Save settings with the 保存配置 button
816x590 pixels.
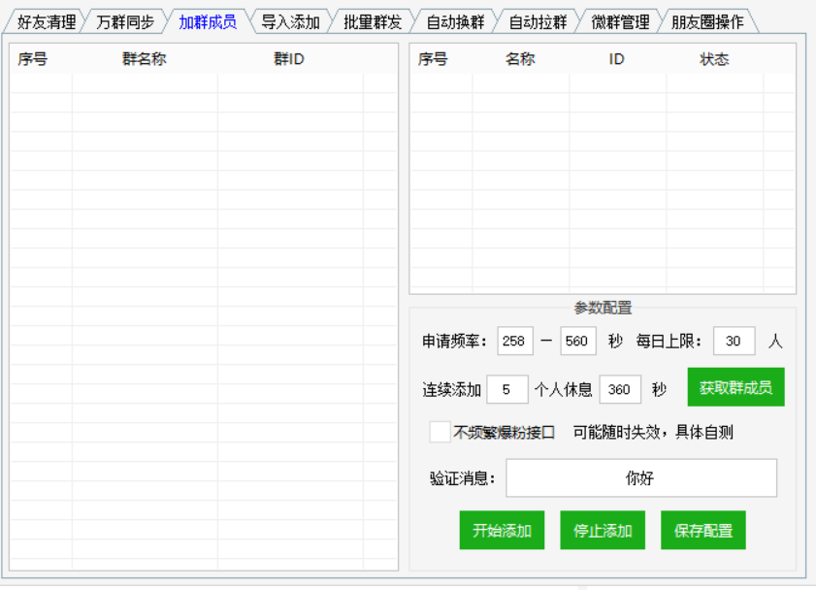pyautogui.click(x=703, y=531)
